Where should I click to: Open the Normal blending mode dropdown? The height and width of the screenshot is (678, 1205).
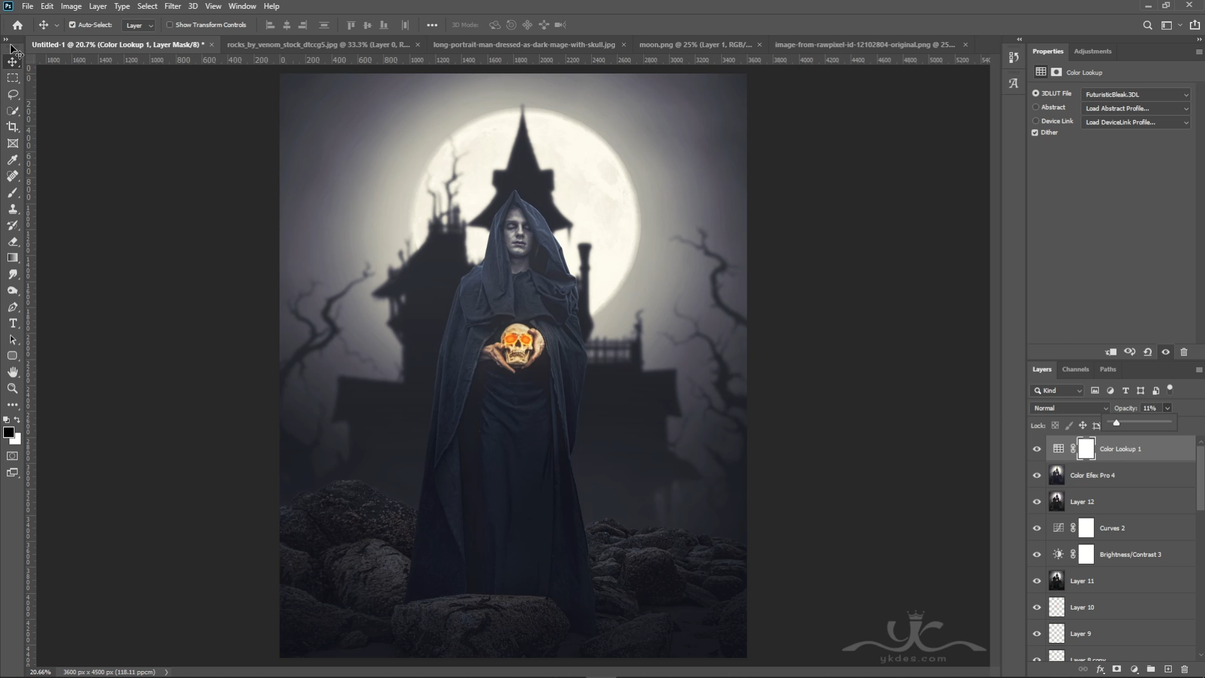pos(1069,408)
